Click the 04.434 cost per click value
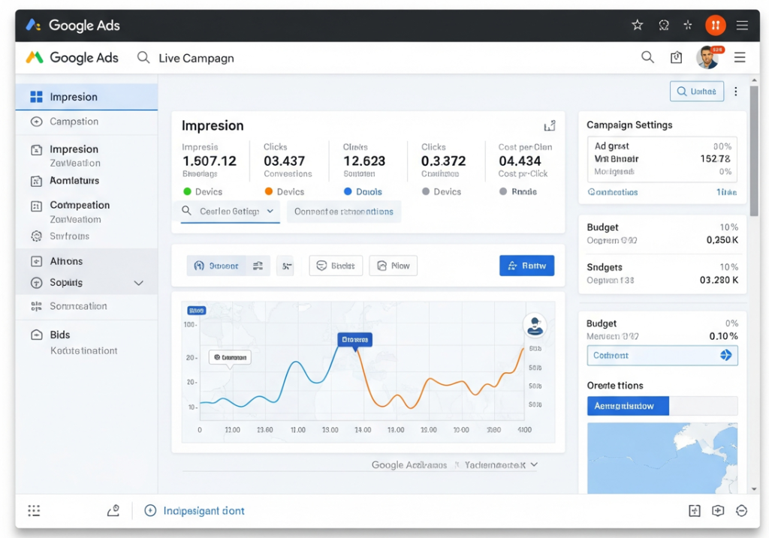 pos(520,161)
